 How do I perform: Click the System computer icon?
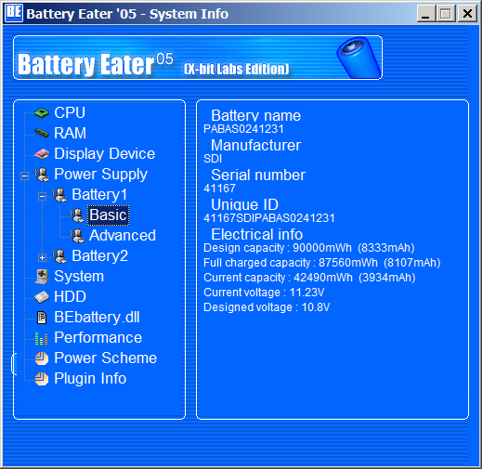(x=42, y=277)
